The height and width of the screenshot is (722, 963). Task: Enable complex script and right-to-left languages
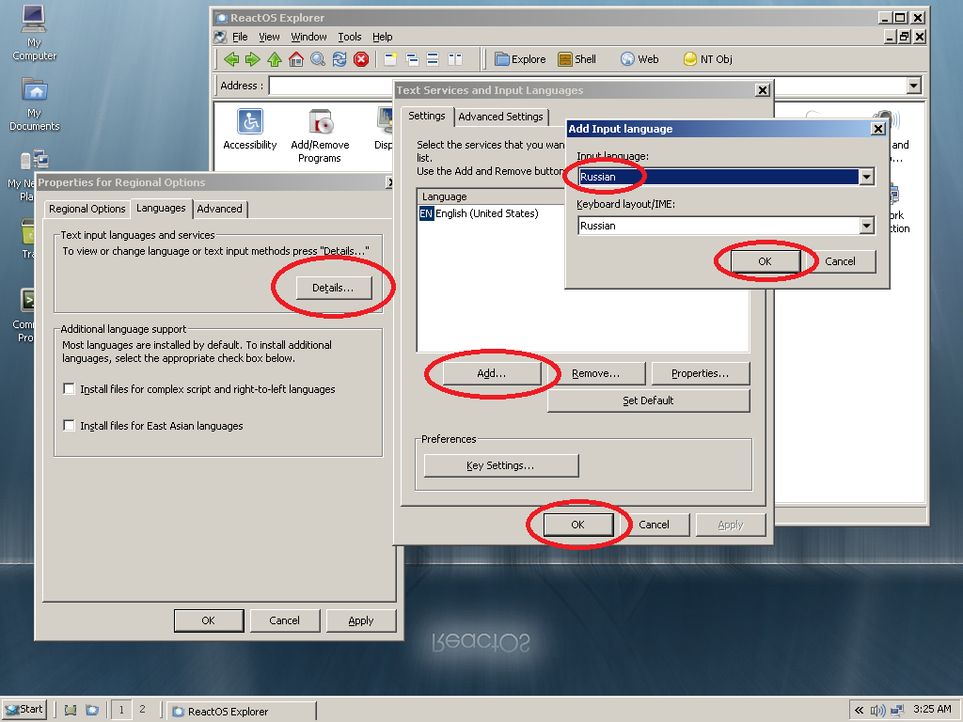click(x=70, y=388)
